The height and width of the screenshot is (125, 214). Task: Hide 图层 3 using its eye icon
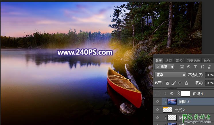(x=157, y=101)
